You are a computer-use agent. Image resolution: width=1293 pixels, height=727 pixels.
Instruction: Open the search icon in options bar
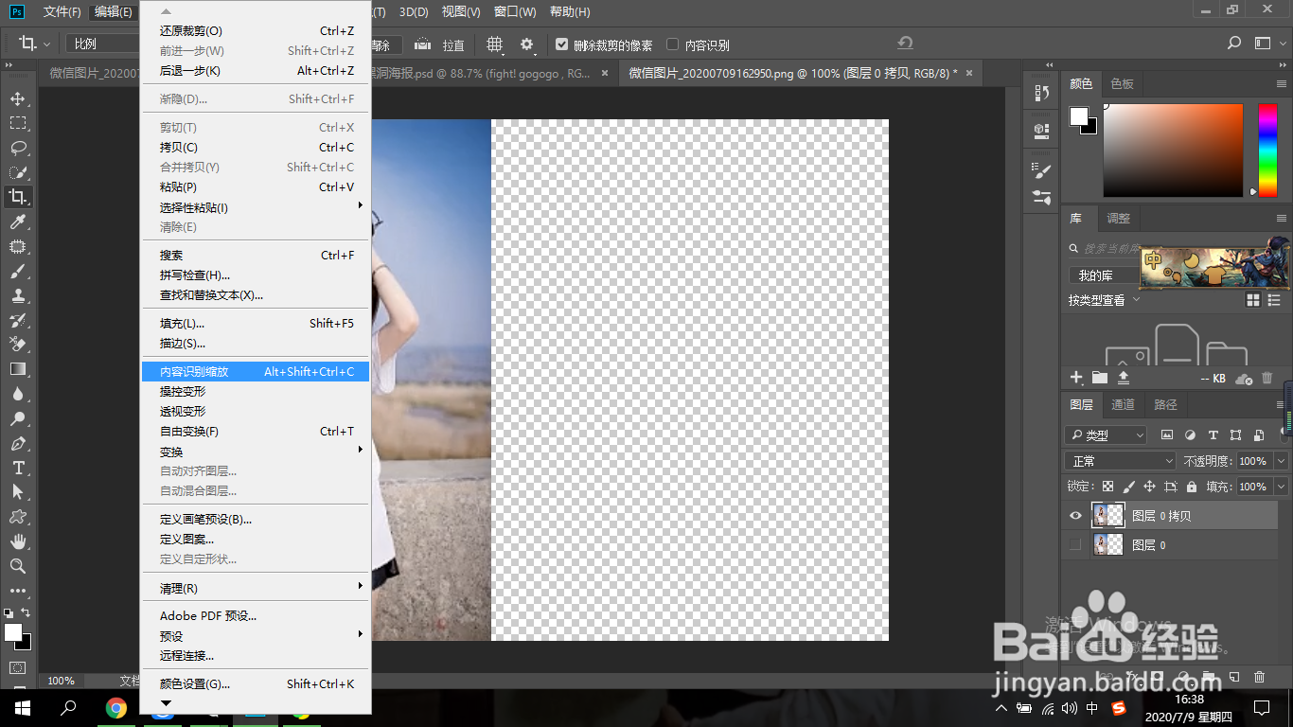tap(1234, 44)
